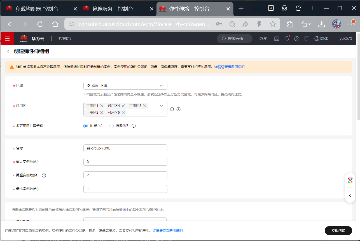Open the 伸缩配置 dropdown at bottom
The image size is (360, 241).
(x=125, y=219)
